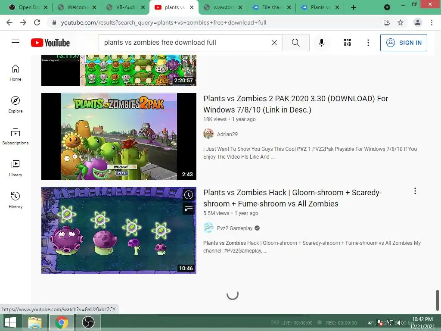Open History in the sidebar
The width and height of the screenshot is (441, 331).
pos(16,200)
